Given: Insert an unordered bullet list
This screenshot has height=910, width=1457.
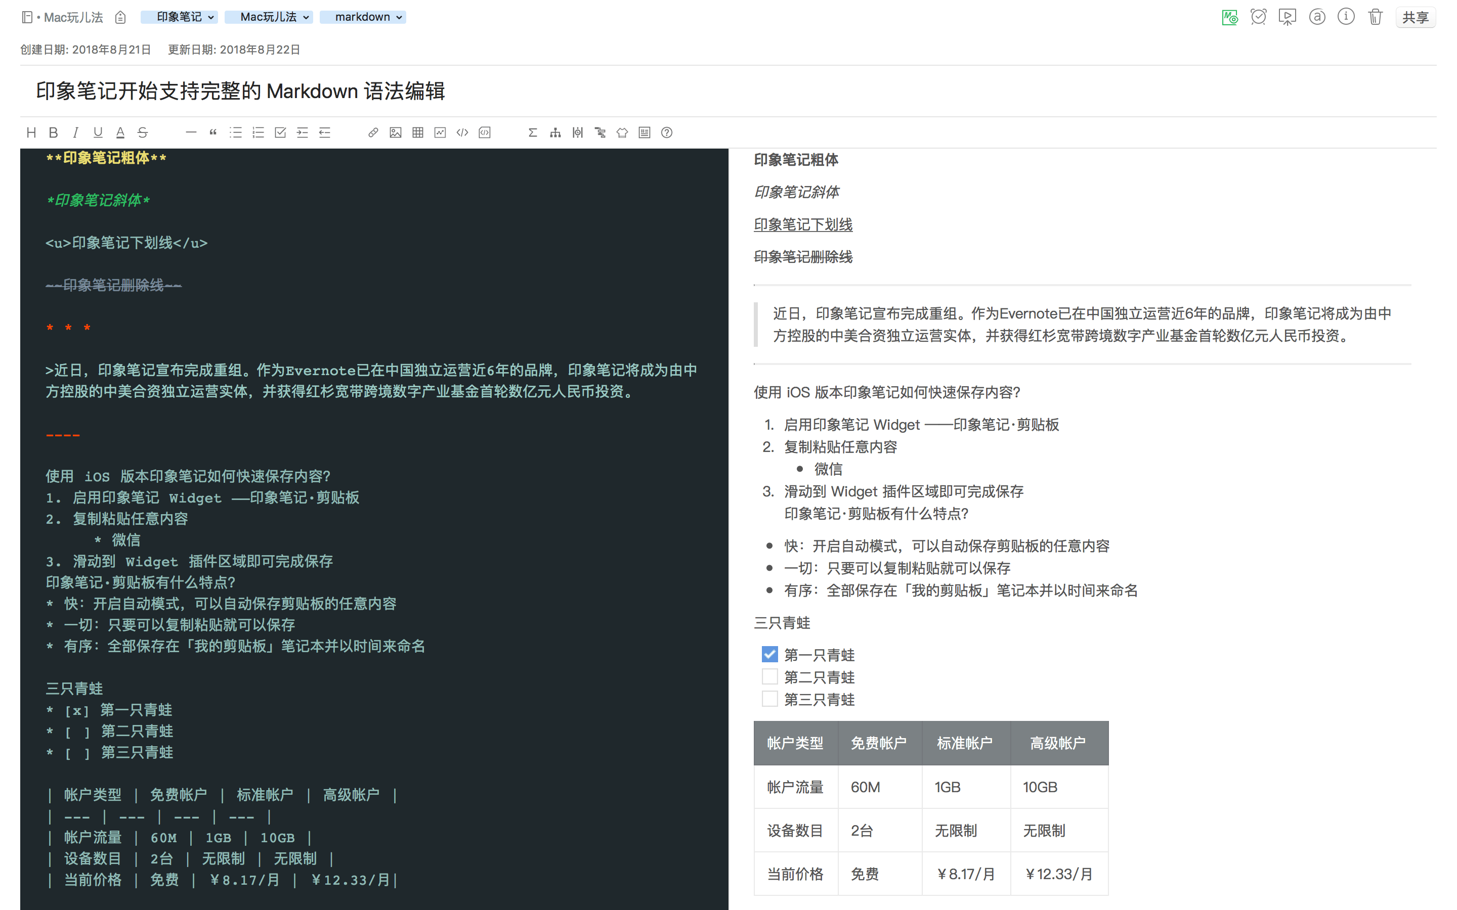Looking at the screenshot, I should coord(235,132).
